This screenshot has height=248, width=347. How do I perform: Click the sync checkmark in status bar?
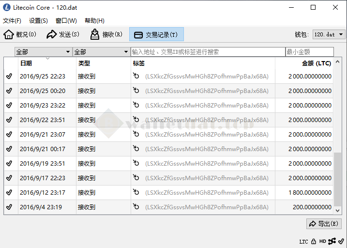click(x=341, y=241)
